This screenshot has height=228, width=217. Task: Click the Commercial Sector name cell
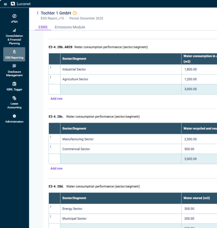[120, 149]
